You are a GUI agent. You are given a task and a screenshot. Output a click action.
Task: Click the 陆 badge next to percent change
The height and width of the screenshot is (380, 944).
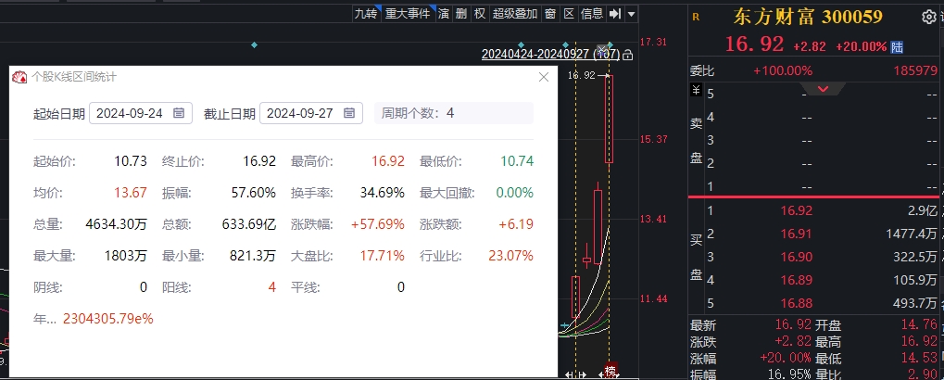[897, 46]
